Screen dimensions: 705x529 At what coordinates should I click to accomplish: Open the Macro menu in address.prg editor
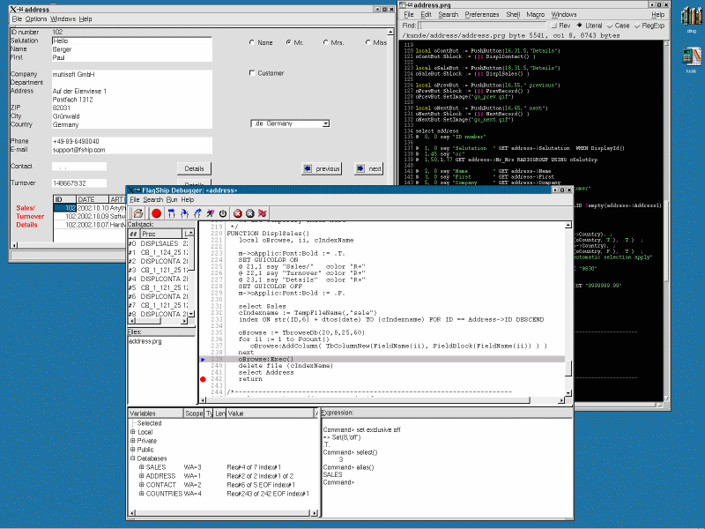pyautogui.click(x=535, y=14)
